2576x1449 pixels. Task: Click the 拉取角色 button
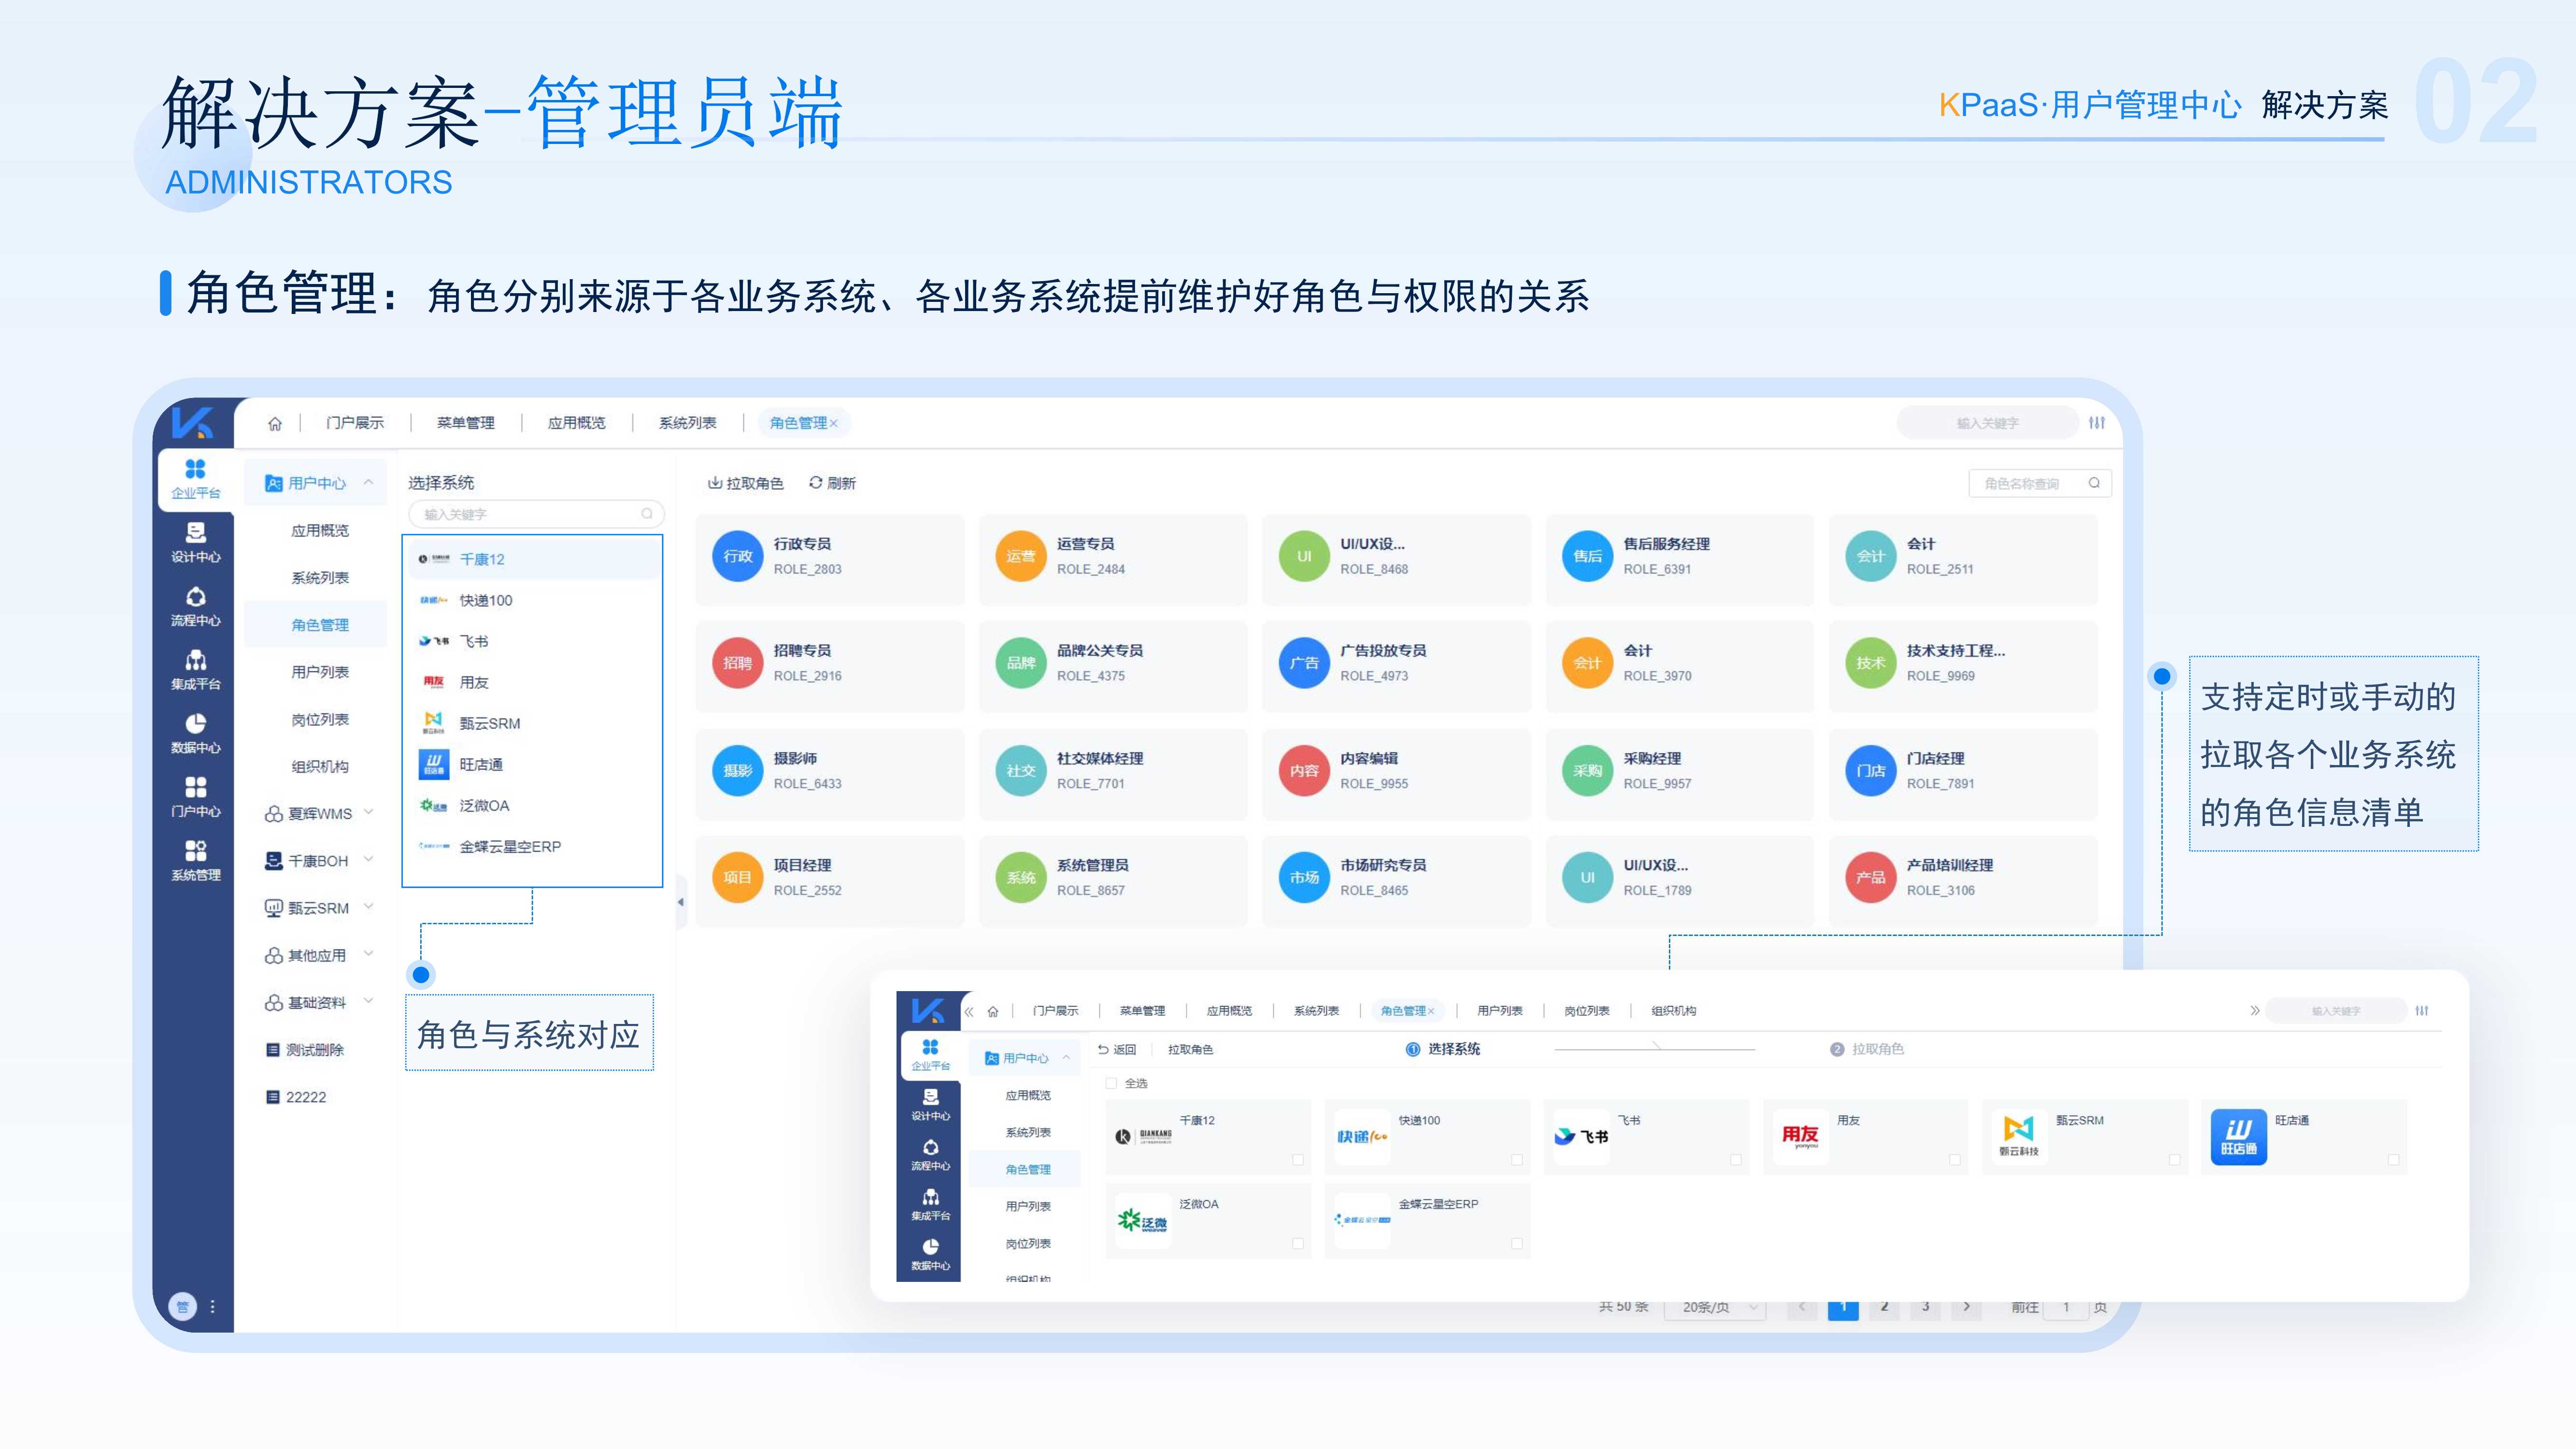pos(745,483)
